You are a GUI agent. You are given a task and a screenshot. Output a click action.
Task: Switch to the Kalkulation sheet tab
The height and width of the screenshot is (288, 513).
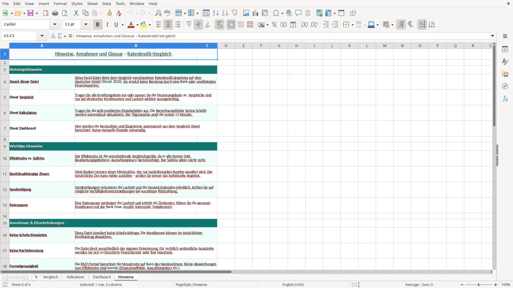click(x=76, y=277)
